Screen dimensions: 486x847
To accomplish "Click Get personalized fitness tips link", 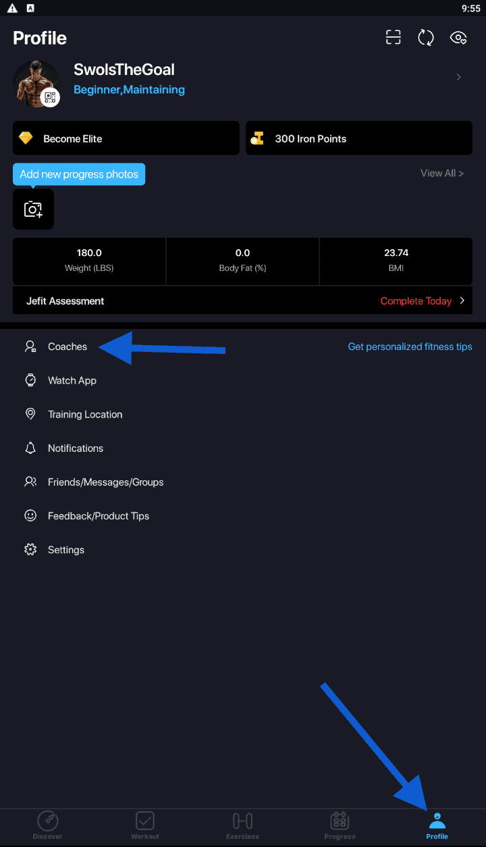I will [x=410, y=346].
